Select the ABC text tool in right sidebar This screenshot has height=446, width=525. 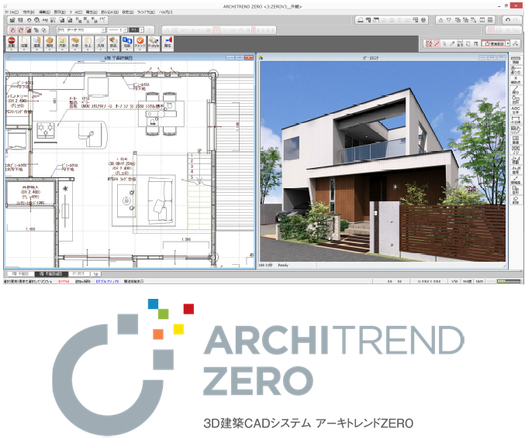516,110
